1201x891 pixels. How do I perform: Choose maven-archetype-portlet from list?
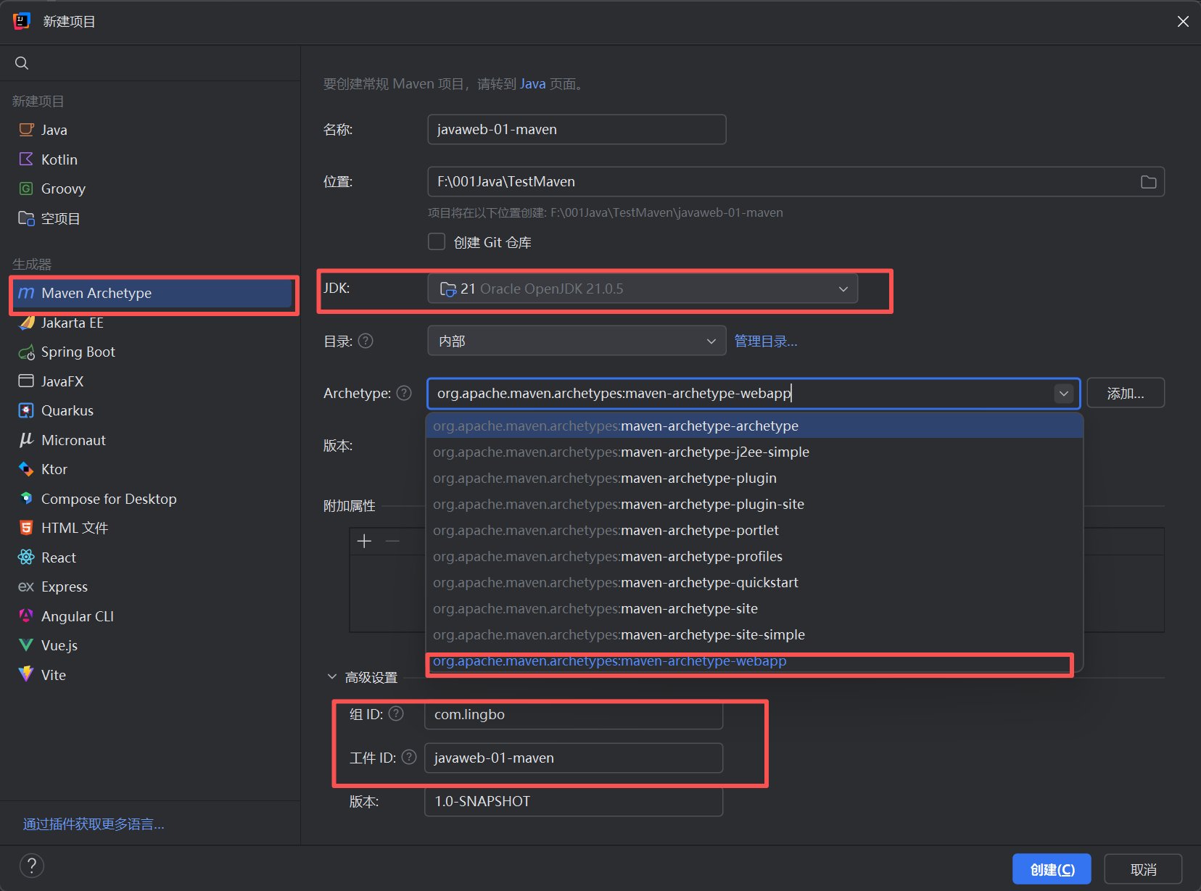(754, 530)
